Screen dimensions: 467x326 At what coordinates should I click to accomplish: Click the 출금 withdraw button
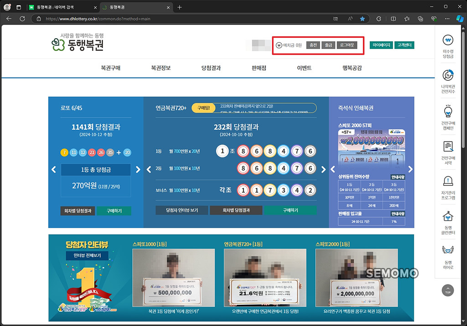[328, 45]
